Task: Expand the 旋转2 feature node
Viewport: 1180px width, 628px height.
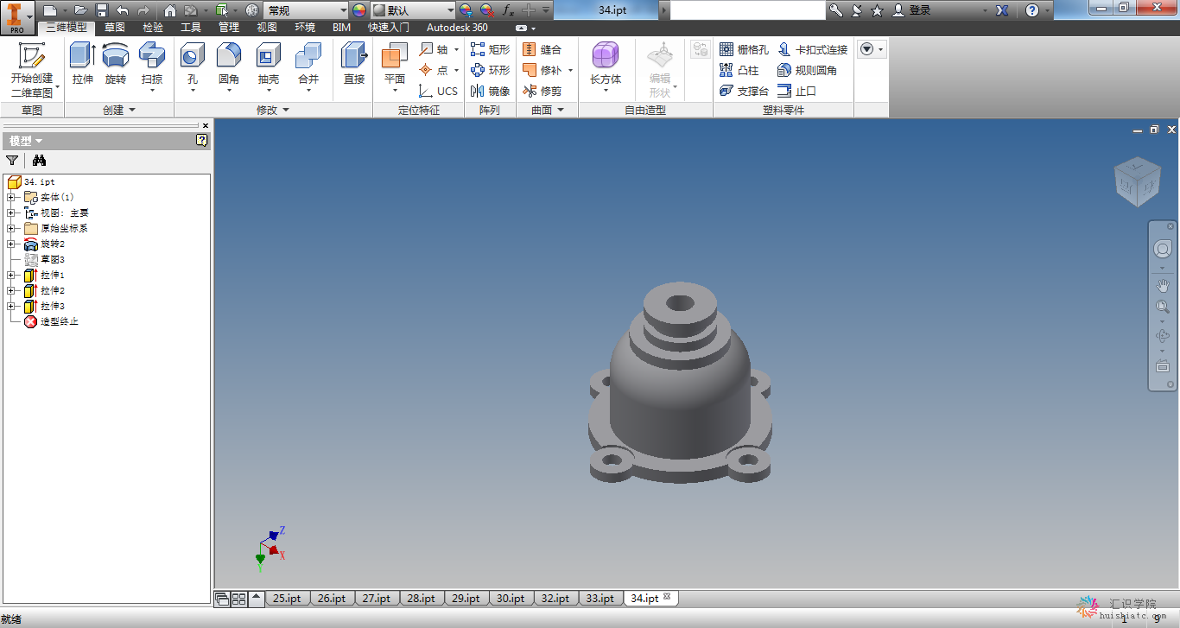Action: point(11,244)
